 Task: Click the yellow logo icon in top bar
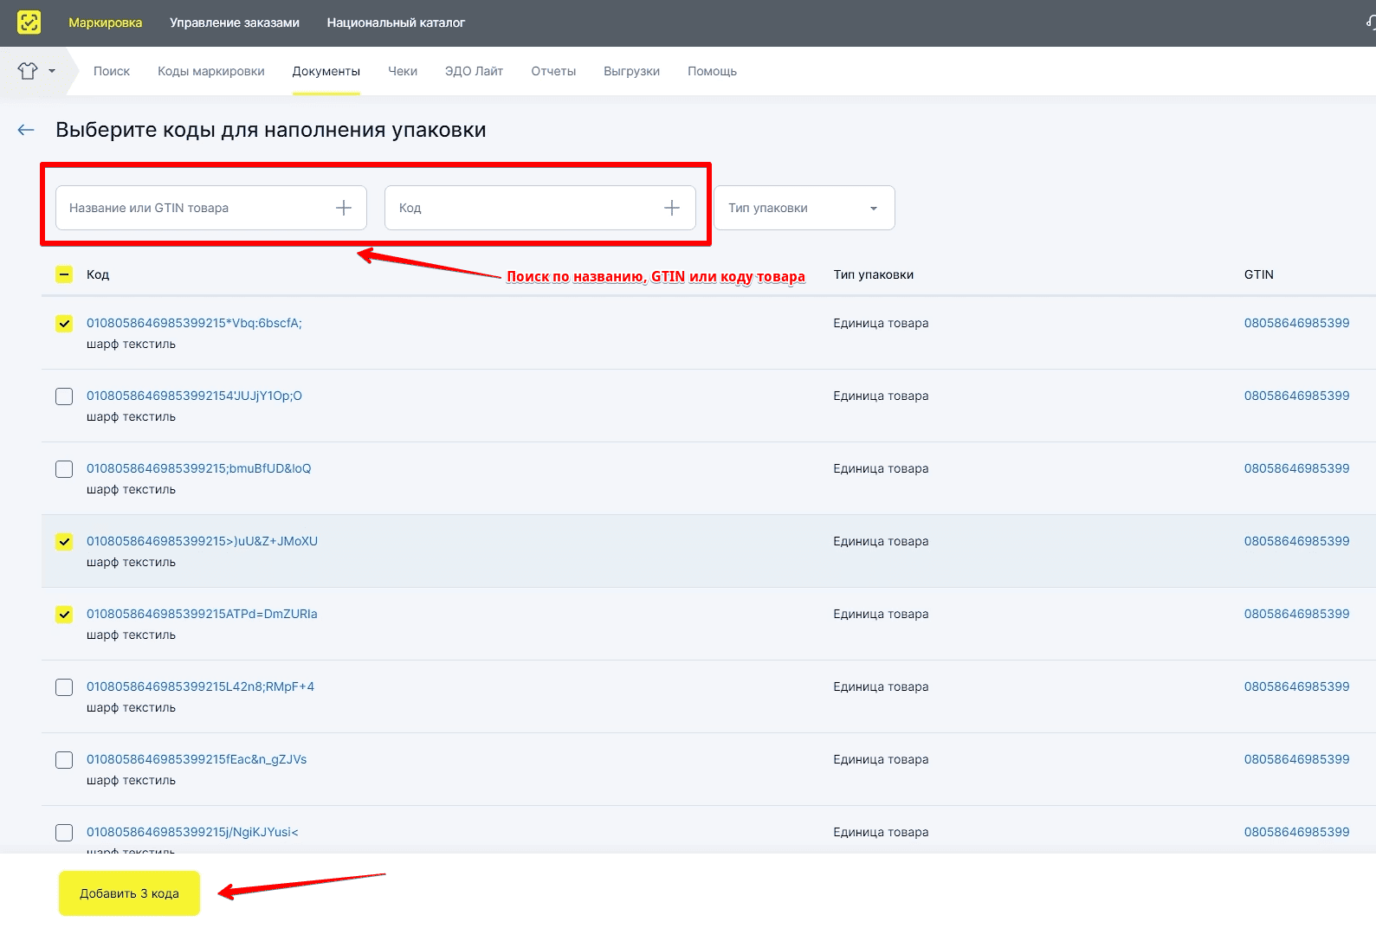[x=29, y=23]
